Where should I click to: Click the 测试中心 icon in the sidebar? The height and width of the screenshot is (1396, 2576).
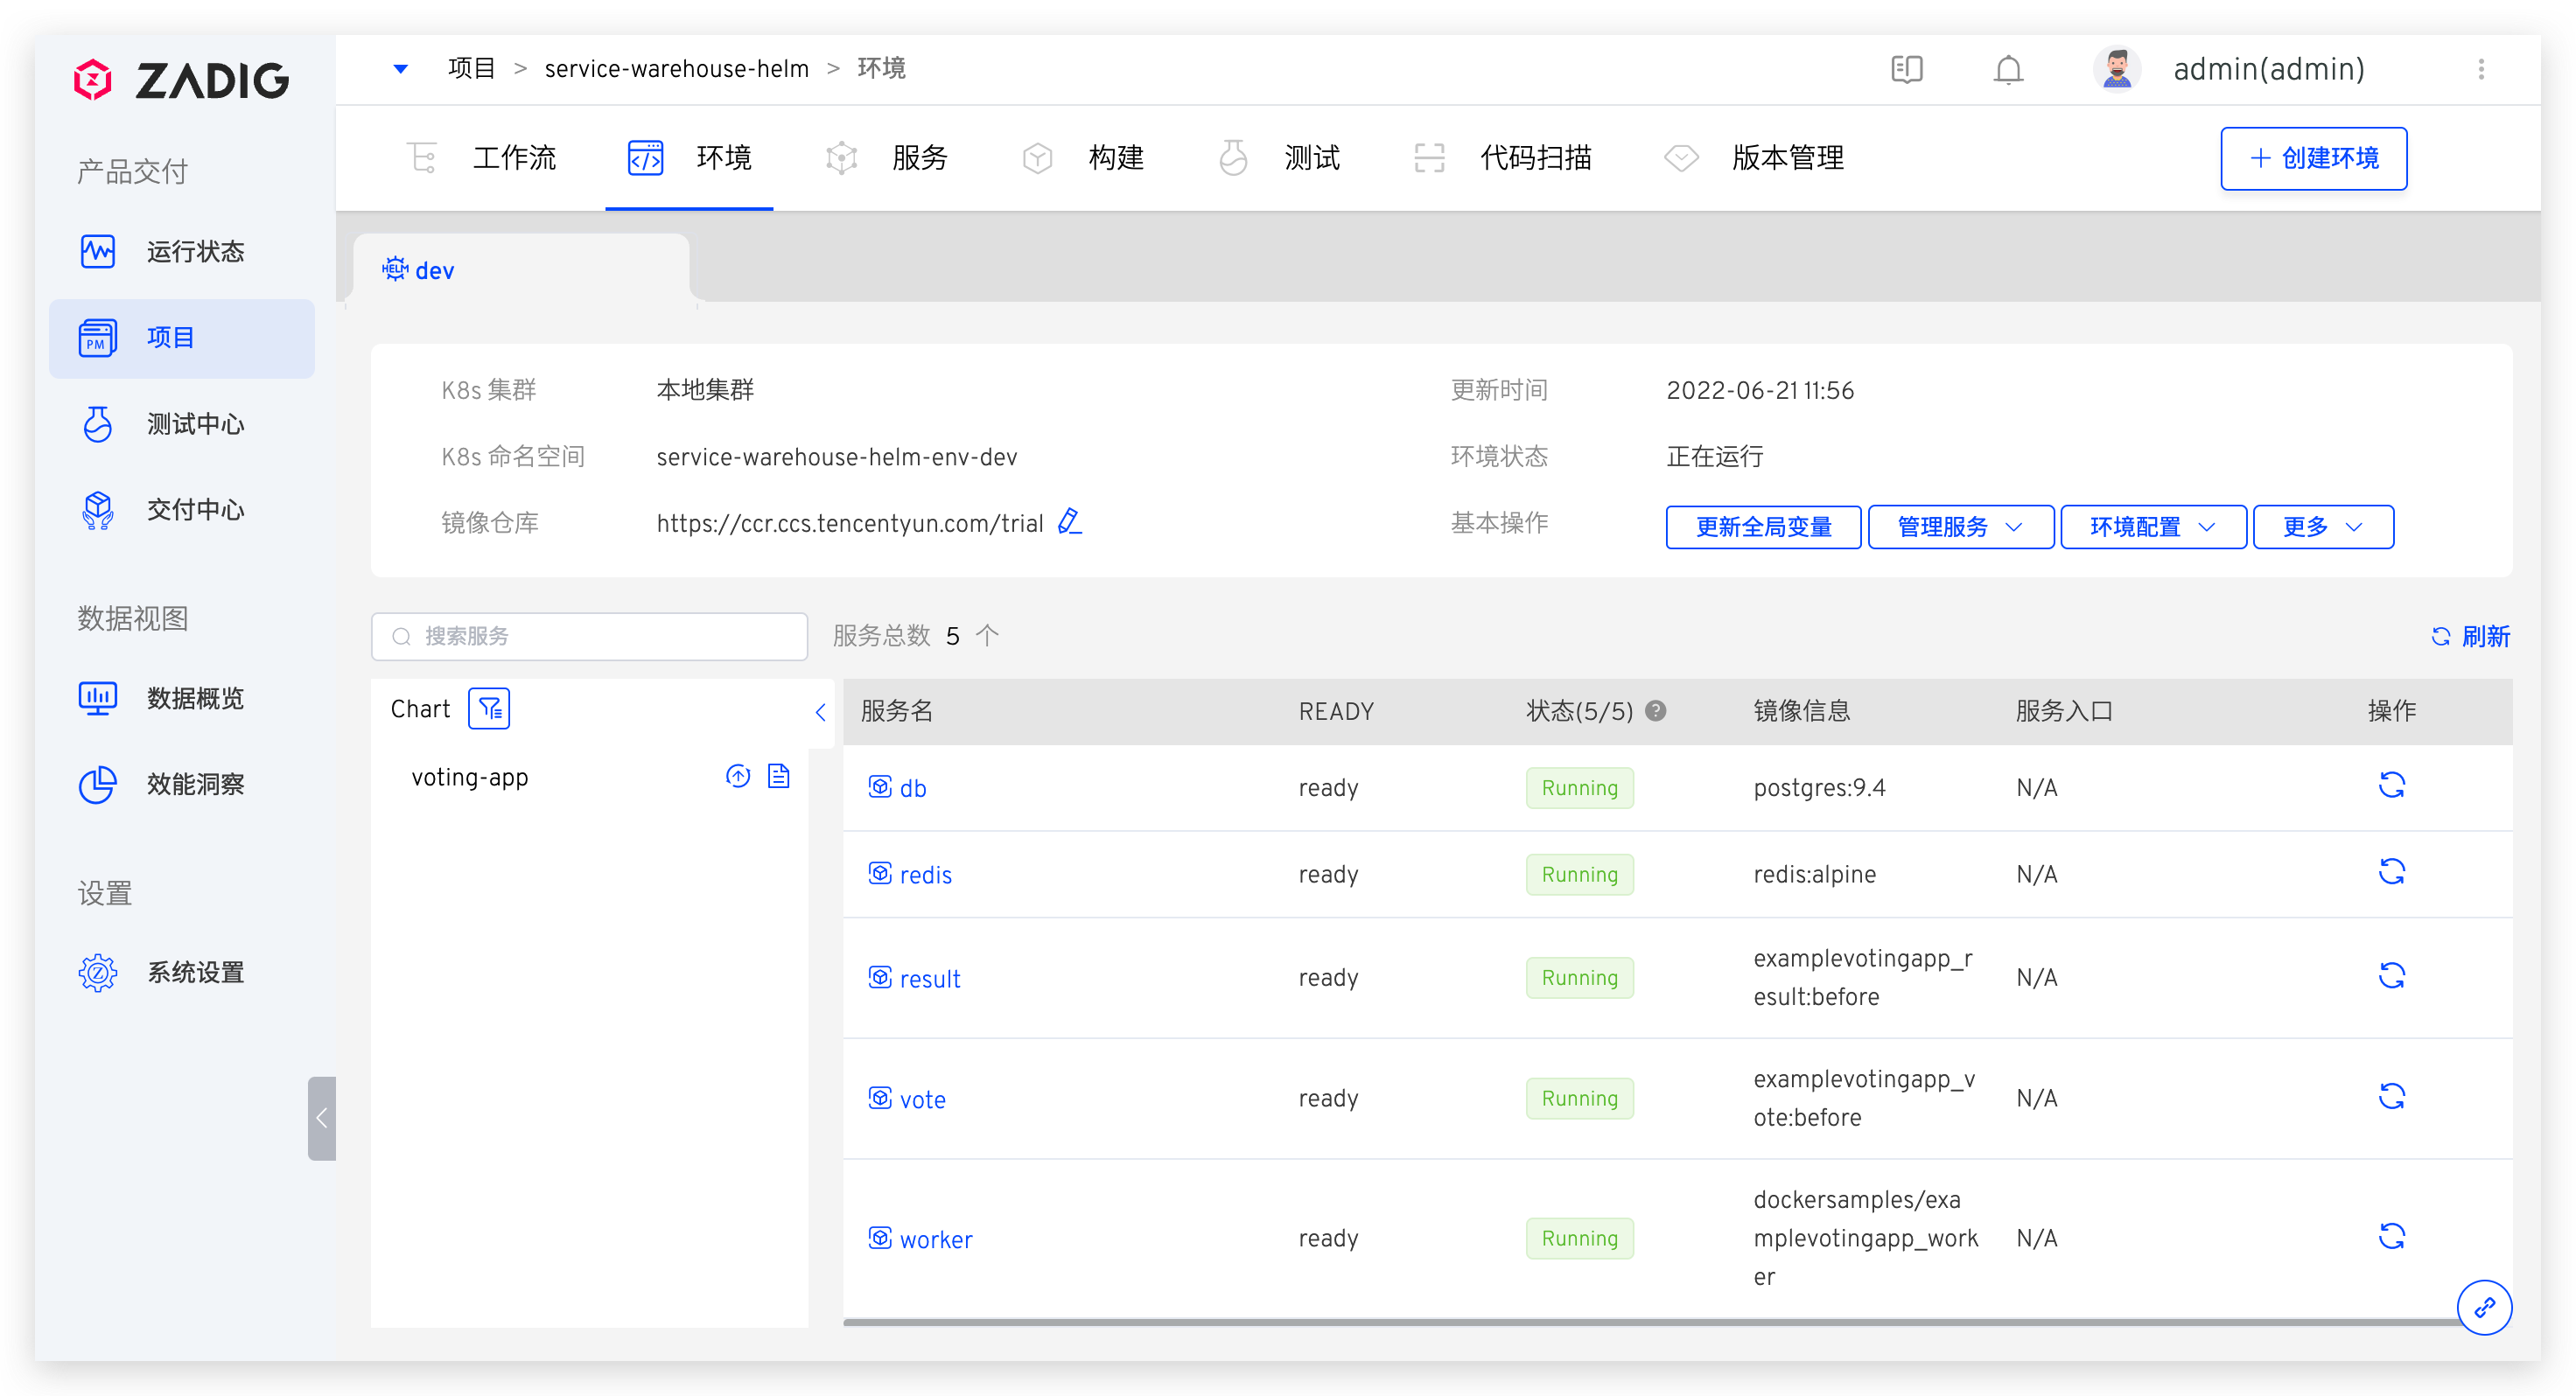click(97, 424)
